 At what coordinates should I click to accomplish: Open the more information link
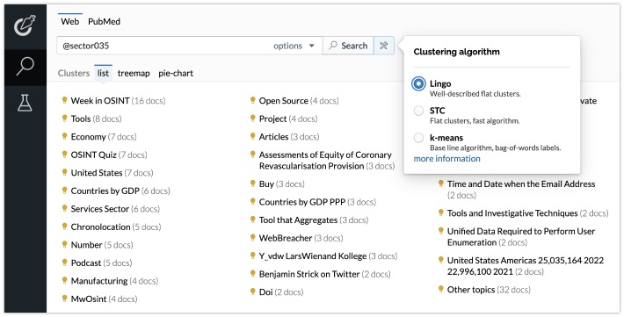click(447, 158)
